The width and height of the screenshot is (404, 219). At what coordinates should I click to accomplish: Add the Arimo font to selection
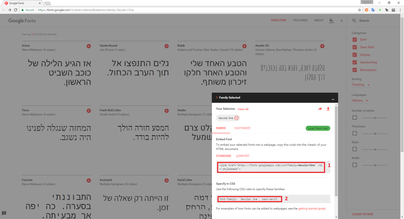pyautogui.click(x=89, y=46)
